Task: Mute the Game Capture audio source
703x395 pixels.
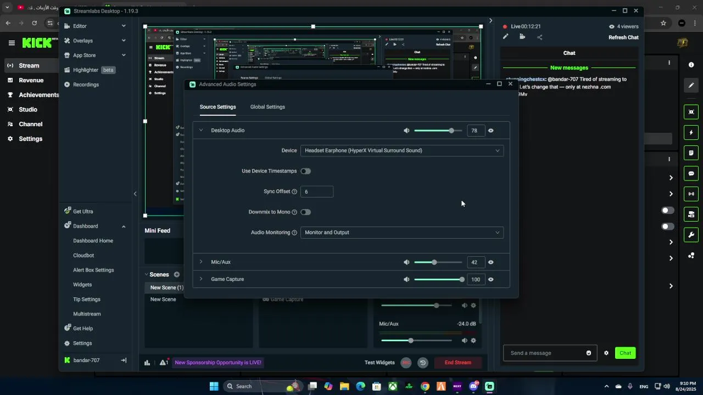Action: tap(406, 279)
